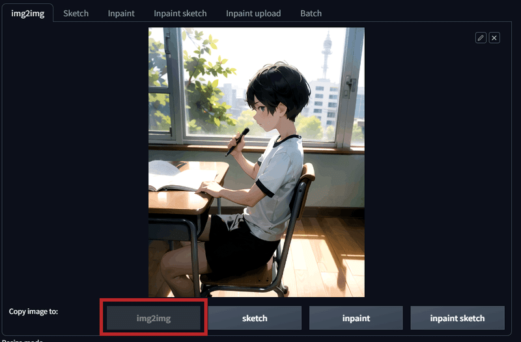
Task: Click the partially visible Resize mode label
Action: click(22, 340)
